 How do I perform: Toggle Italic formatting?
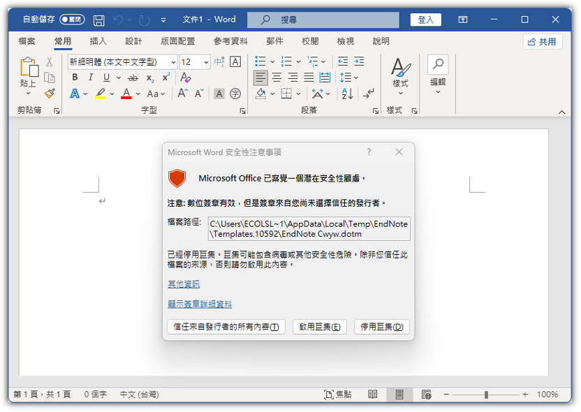(x=91, y=78)
